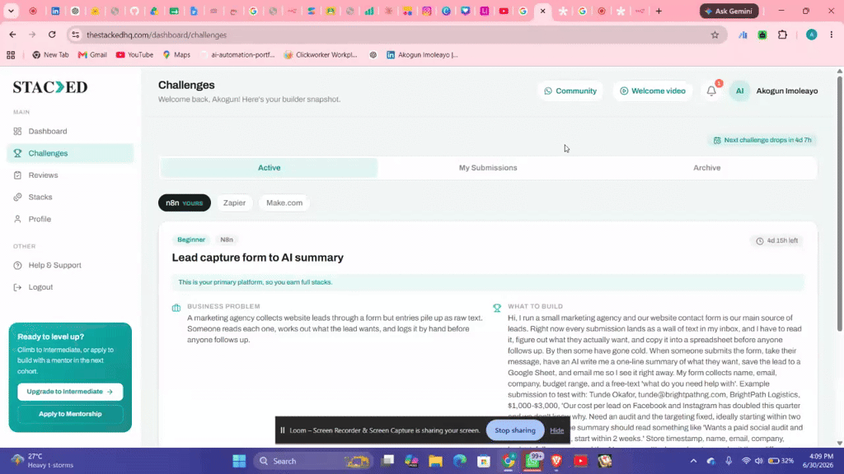Image resolution: width=844 pixels, height=474 pixels.
Task: Hide the Loom sharing banner
Action: [x=556, y=430]
